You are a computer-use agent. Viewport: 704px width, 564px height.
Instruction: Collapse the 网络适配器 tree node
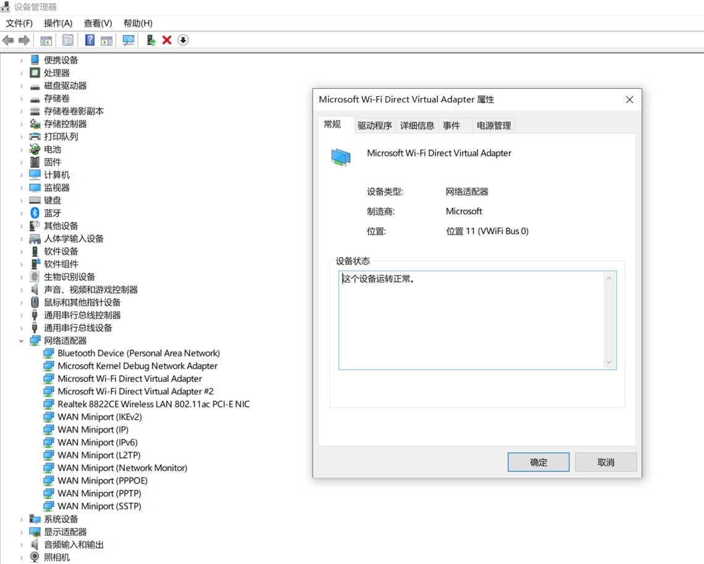click(21, 341)
